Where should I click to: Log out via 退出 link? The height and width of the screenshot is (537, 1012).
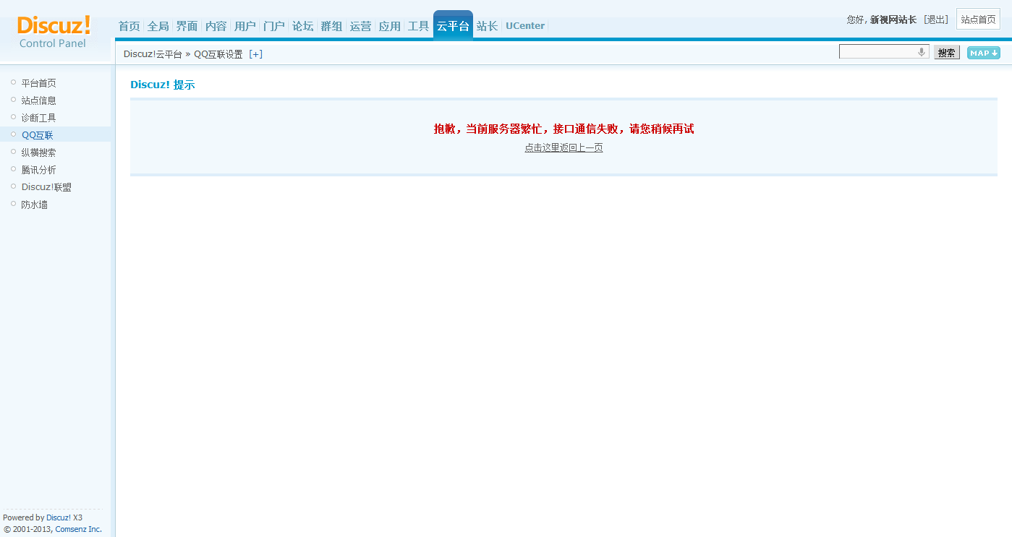pyautogui.click(x=936, y=20)
